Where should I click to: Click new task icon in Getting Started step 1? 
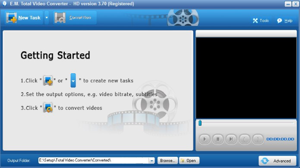(48, 81)
